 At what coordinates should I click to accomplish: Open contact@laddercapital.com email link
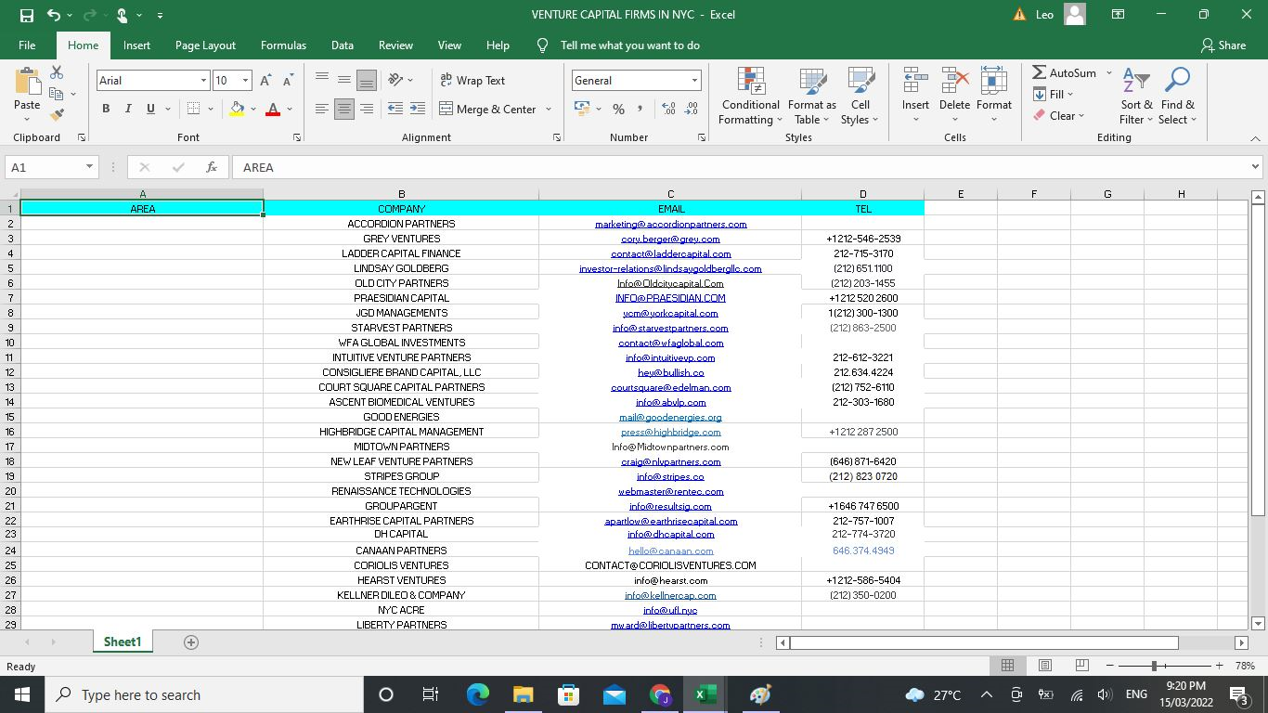pos(671,253)
